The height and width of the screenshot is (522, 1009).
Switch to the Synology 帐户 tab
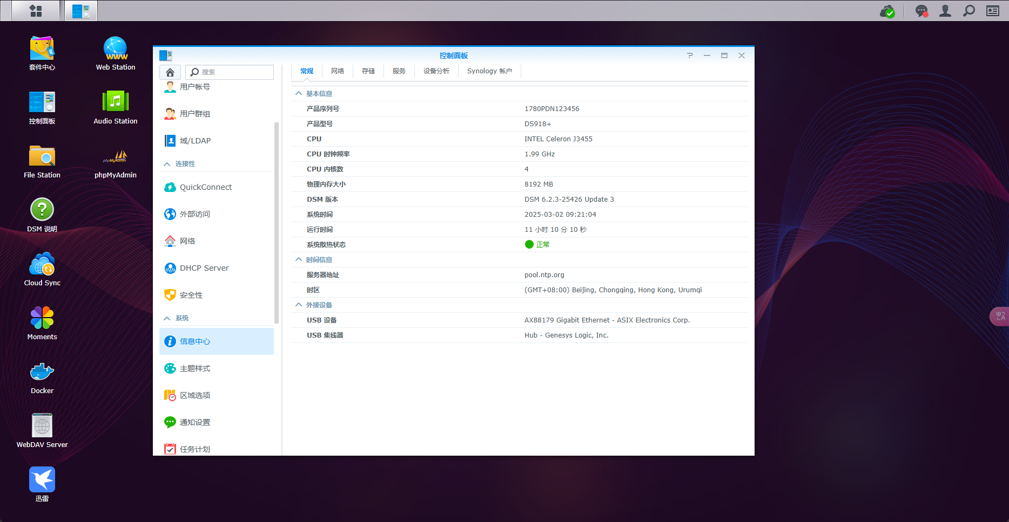pos(490,71)
